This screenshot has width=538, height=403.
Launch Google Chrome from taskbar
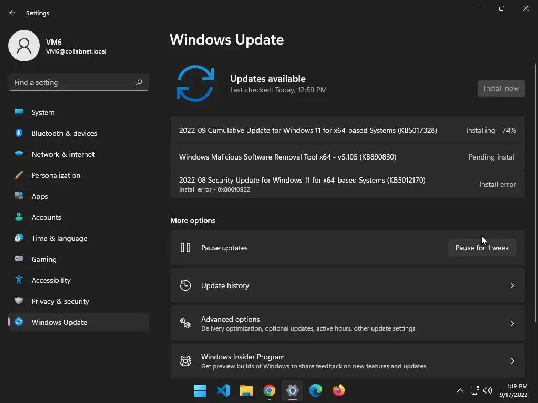(270, 390)
